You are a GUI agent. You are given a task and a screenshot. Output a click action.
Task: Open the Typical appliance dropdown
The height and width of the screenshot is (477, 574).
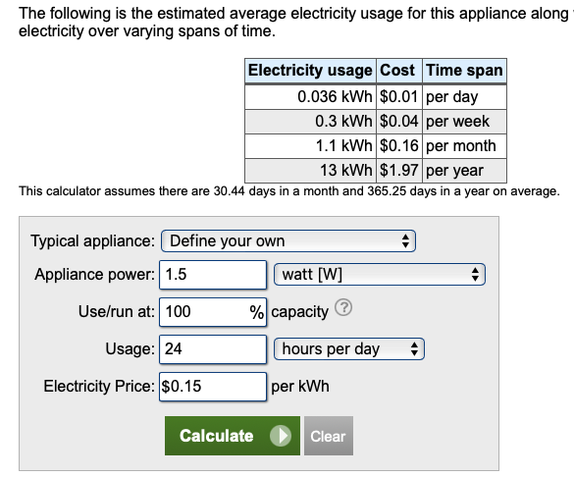[x=288, y=240]
